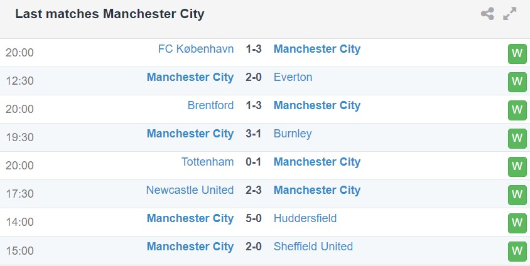The image size is (530, 266).
Task: Open the Burnley team link
Action: pyautogui.click(x=293, y=134)
